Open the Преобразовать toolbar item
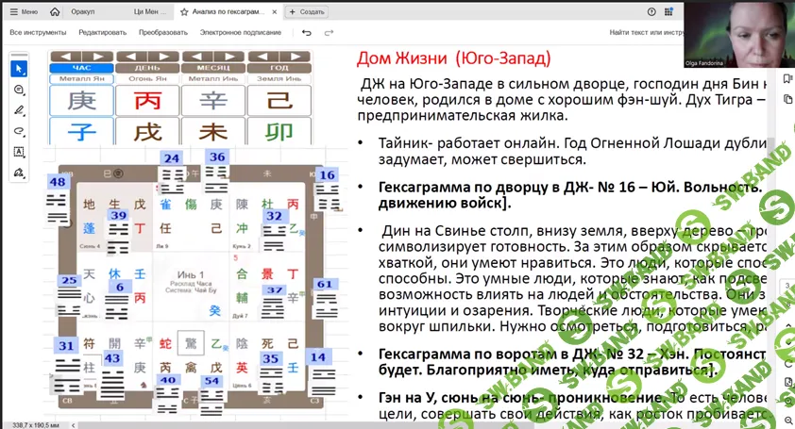The image size is (795, 429). [x=163, y=32]
